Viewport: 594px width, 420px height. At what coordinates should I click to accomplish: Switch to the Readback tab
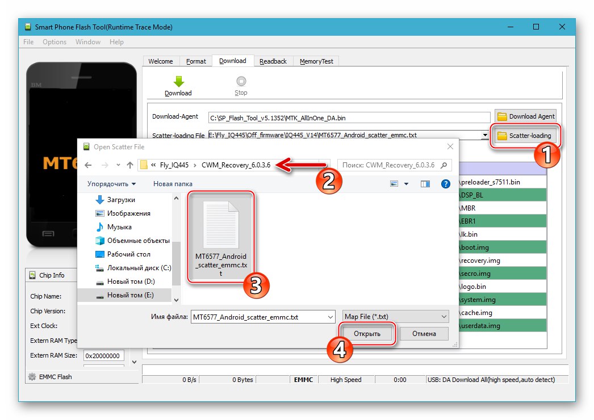[274, 61]
